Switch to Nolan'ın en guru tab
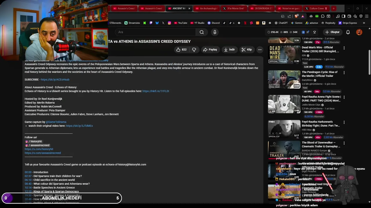This screenshot has width=371, height=208. (289, 8)
